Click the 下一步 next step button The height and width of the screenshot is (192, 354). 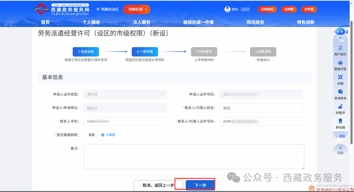click(200, 185)
